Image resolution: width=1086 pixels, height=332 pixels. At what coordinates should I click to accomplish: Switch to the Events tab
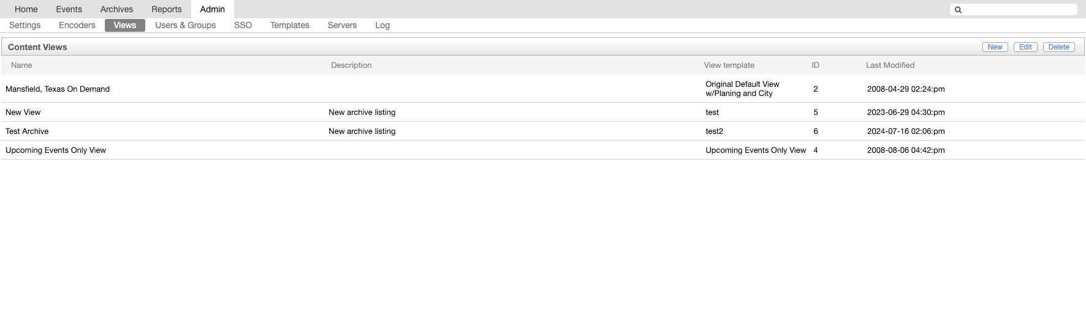pos(69,9)
